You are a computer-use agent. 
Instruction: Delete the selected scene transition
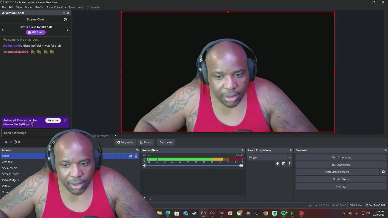tap(284, 164)
